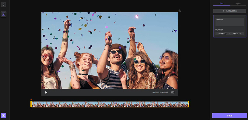
Task: Switch to the Text tab
Action: (x=221, y=3)
